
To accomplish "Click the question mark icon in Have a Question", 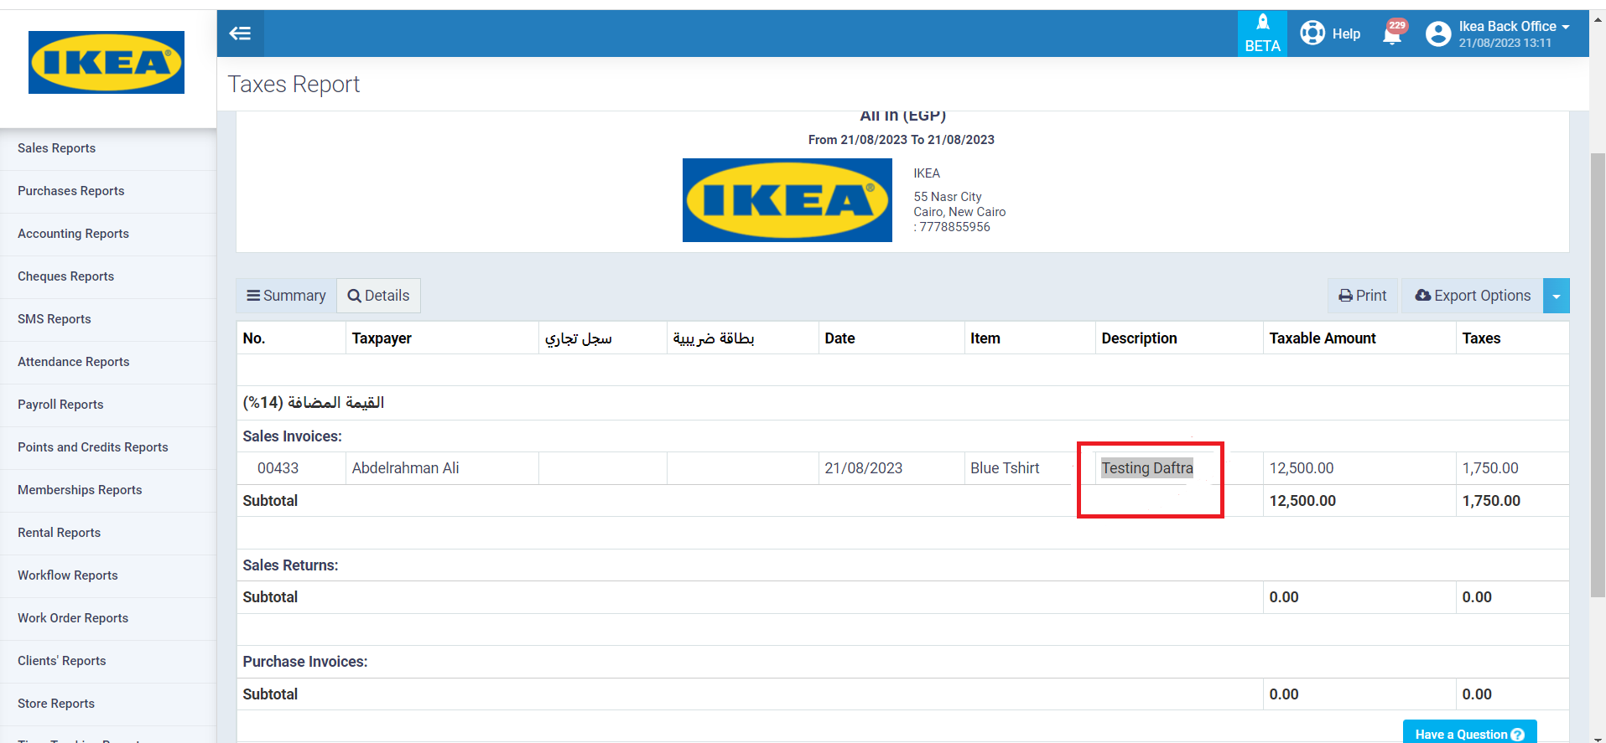I will tap(1517, 735).
